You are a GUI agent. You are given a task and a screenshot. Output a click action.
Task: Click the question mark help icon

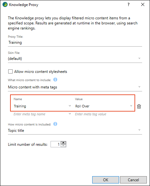pos(129,4)
